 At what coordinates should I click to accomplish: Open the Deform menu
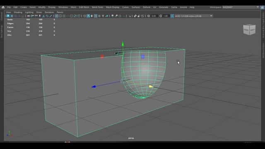point(147,7)
